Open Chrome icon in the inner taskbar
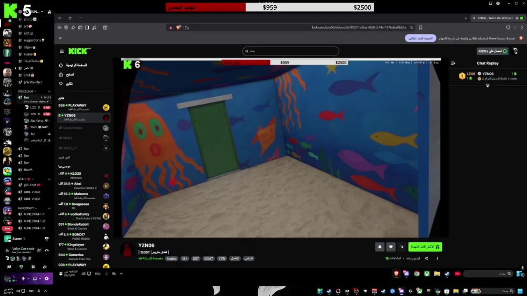 tap(417, 274)
